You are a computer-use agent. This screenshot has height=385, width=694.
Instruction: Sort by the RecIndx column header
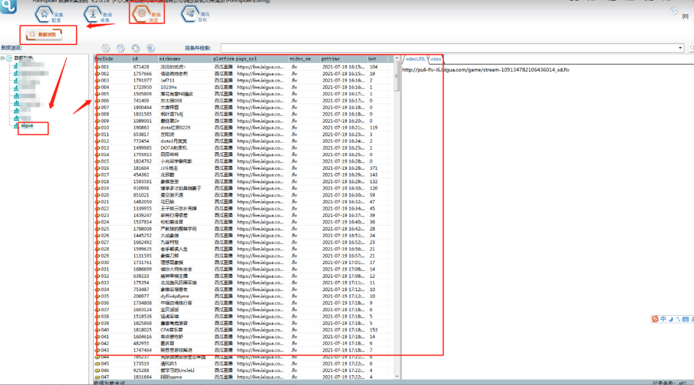[112, 59]
